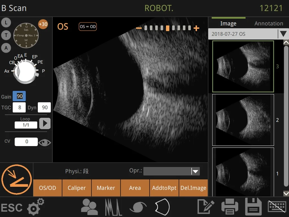Save scan with the floppy disk icon
289x217 pixels.
[x=254, y=207]
